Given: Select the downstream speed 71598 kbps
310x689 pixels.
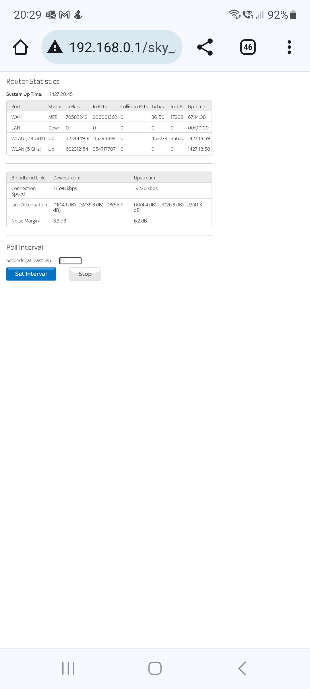Looking at the screenshot, I should click(x=65, y=188).
